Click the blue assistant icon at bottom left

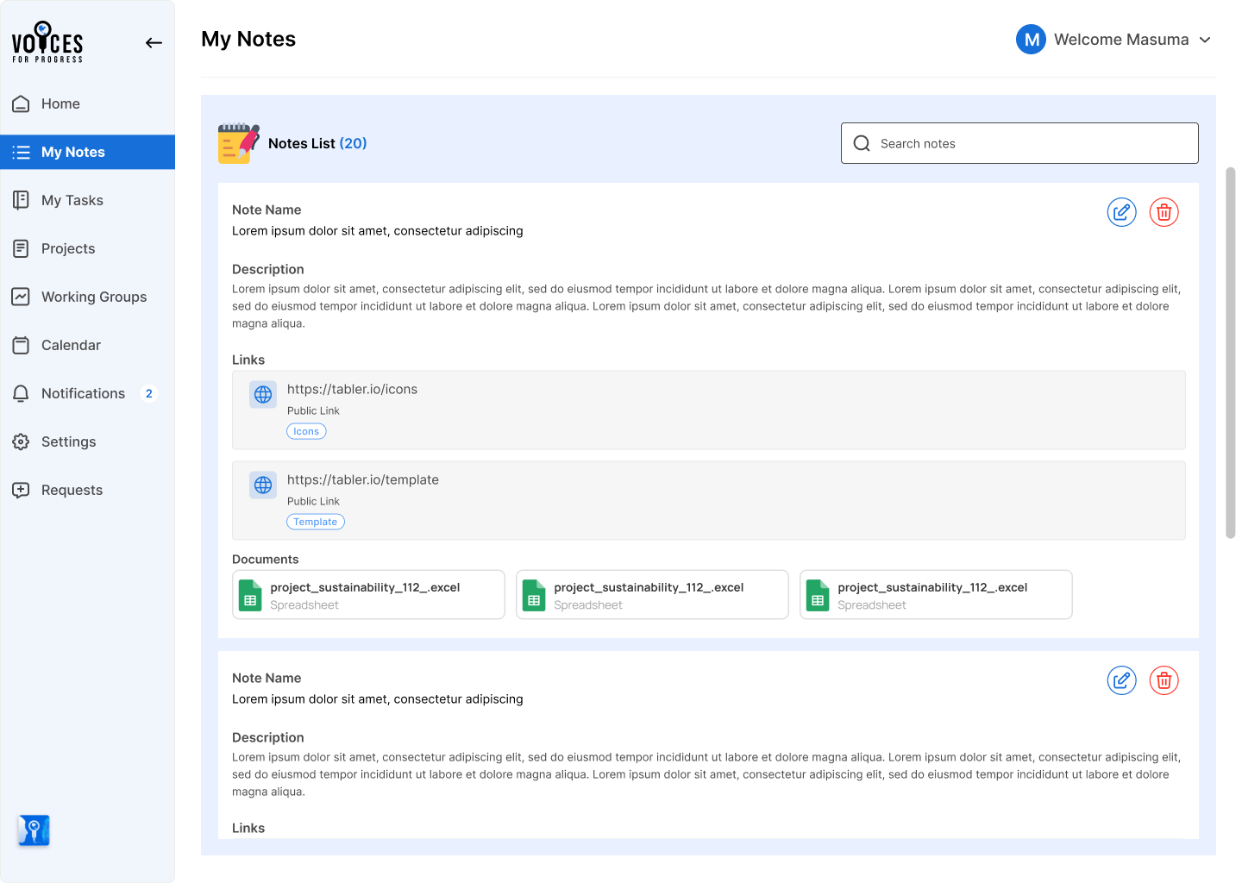pos(33,830)
